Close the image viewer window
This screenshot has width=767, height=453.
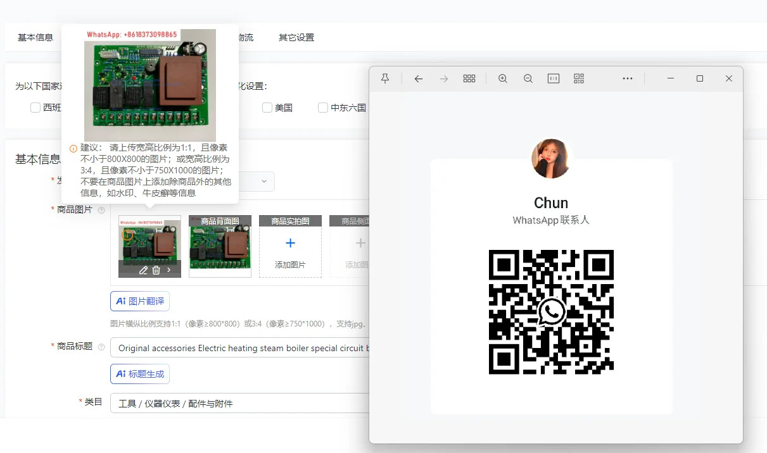pyautogui.click(x=729, y=78)
